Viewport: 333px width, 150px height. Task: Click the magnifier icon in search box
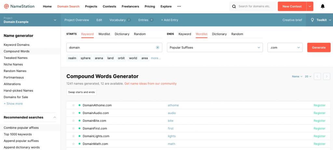pyautogui.click(x=234, y=6)
